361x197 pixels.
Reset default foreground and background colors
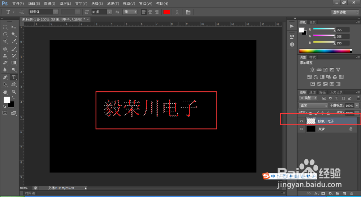[x=4, y=106]
